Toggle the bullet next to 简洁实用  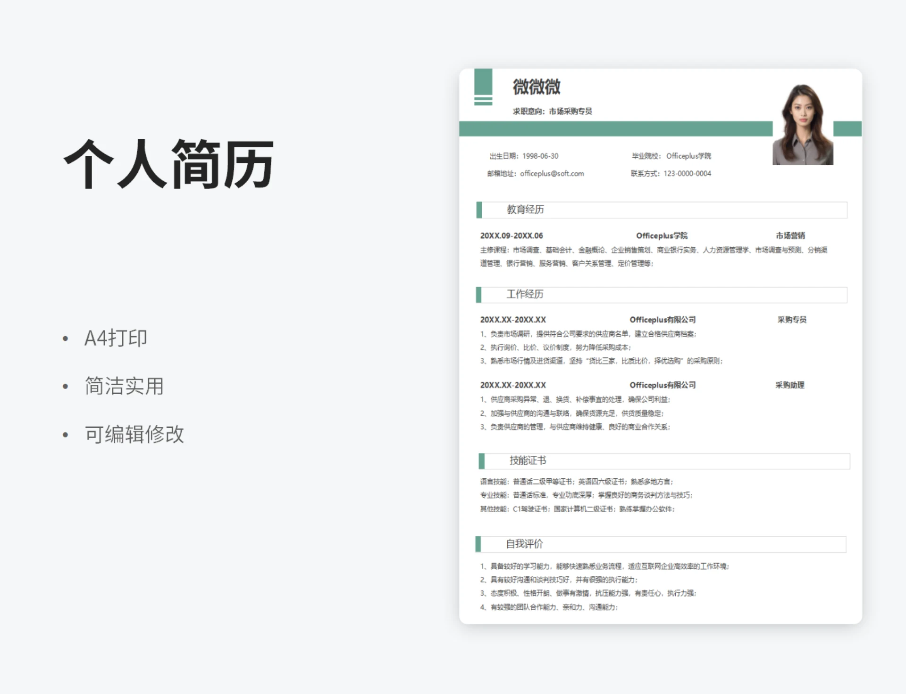click(x=66, y=387)
